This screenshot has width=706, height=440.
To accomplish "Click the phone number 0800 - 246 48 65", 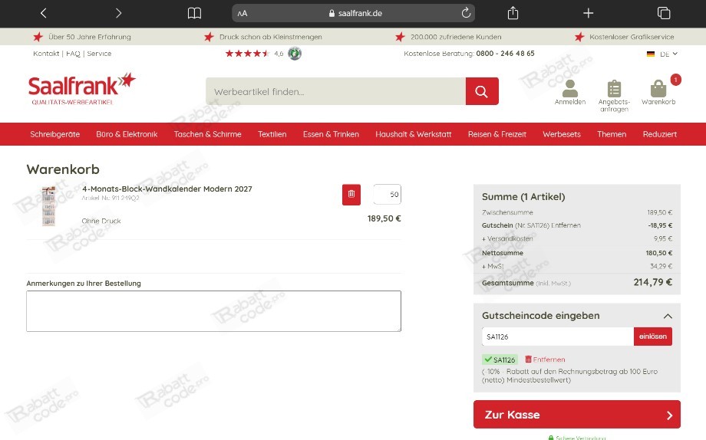I will point(505,54).
